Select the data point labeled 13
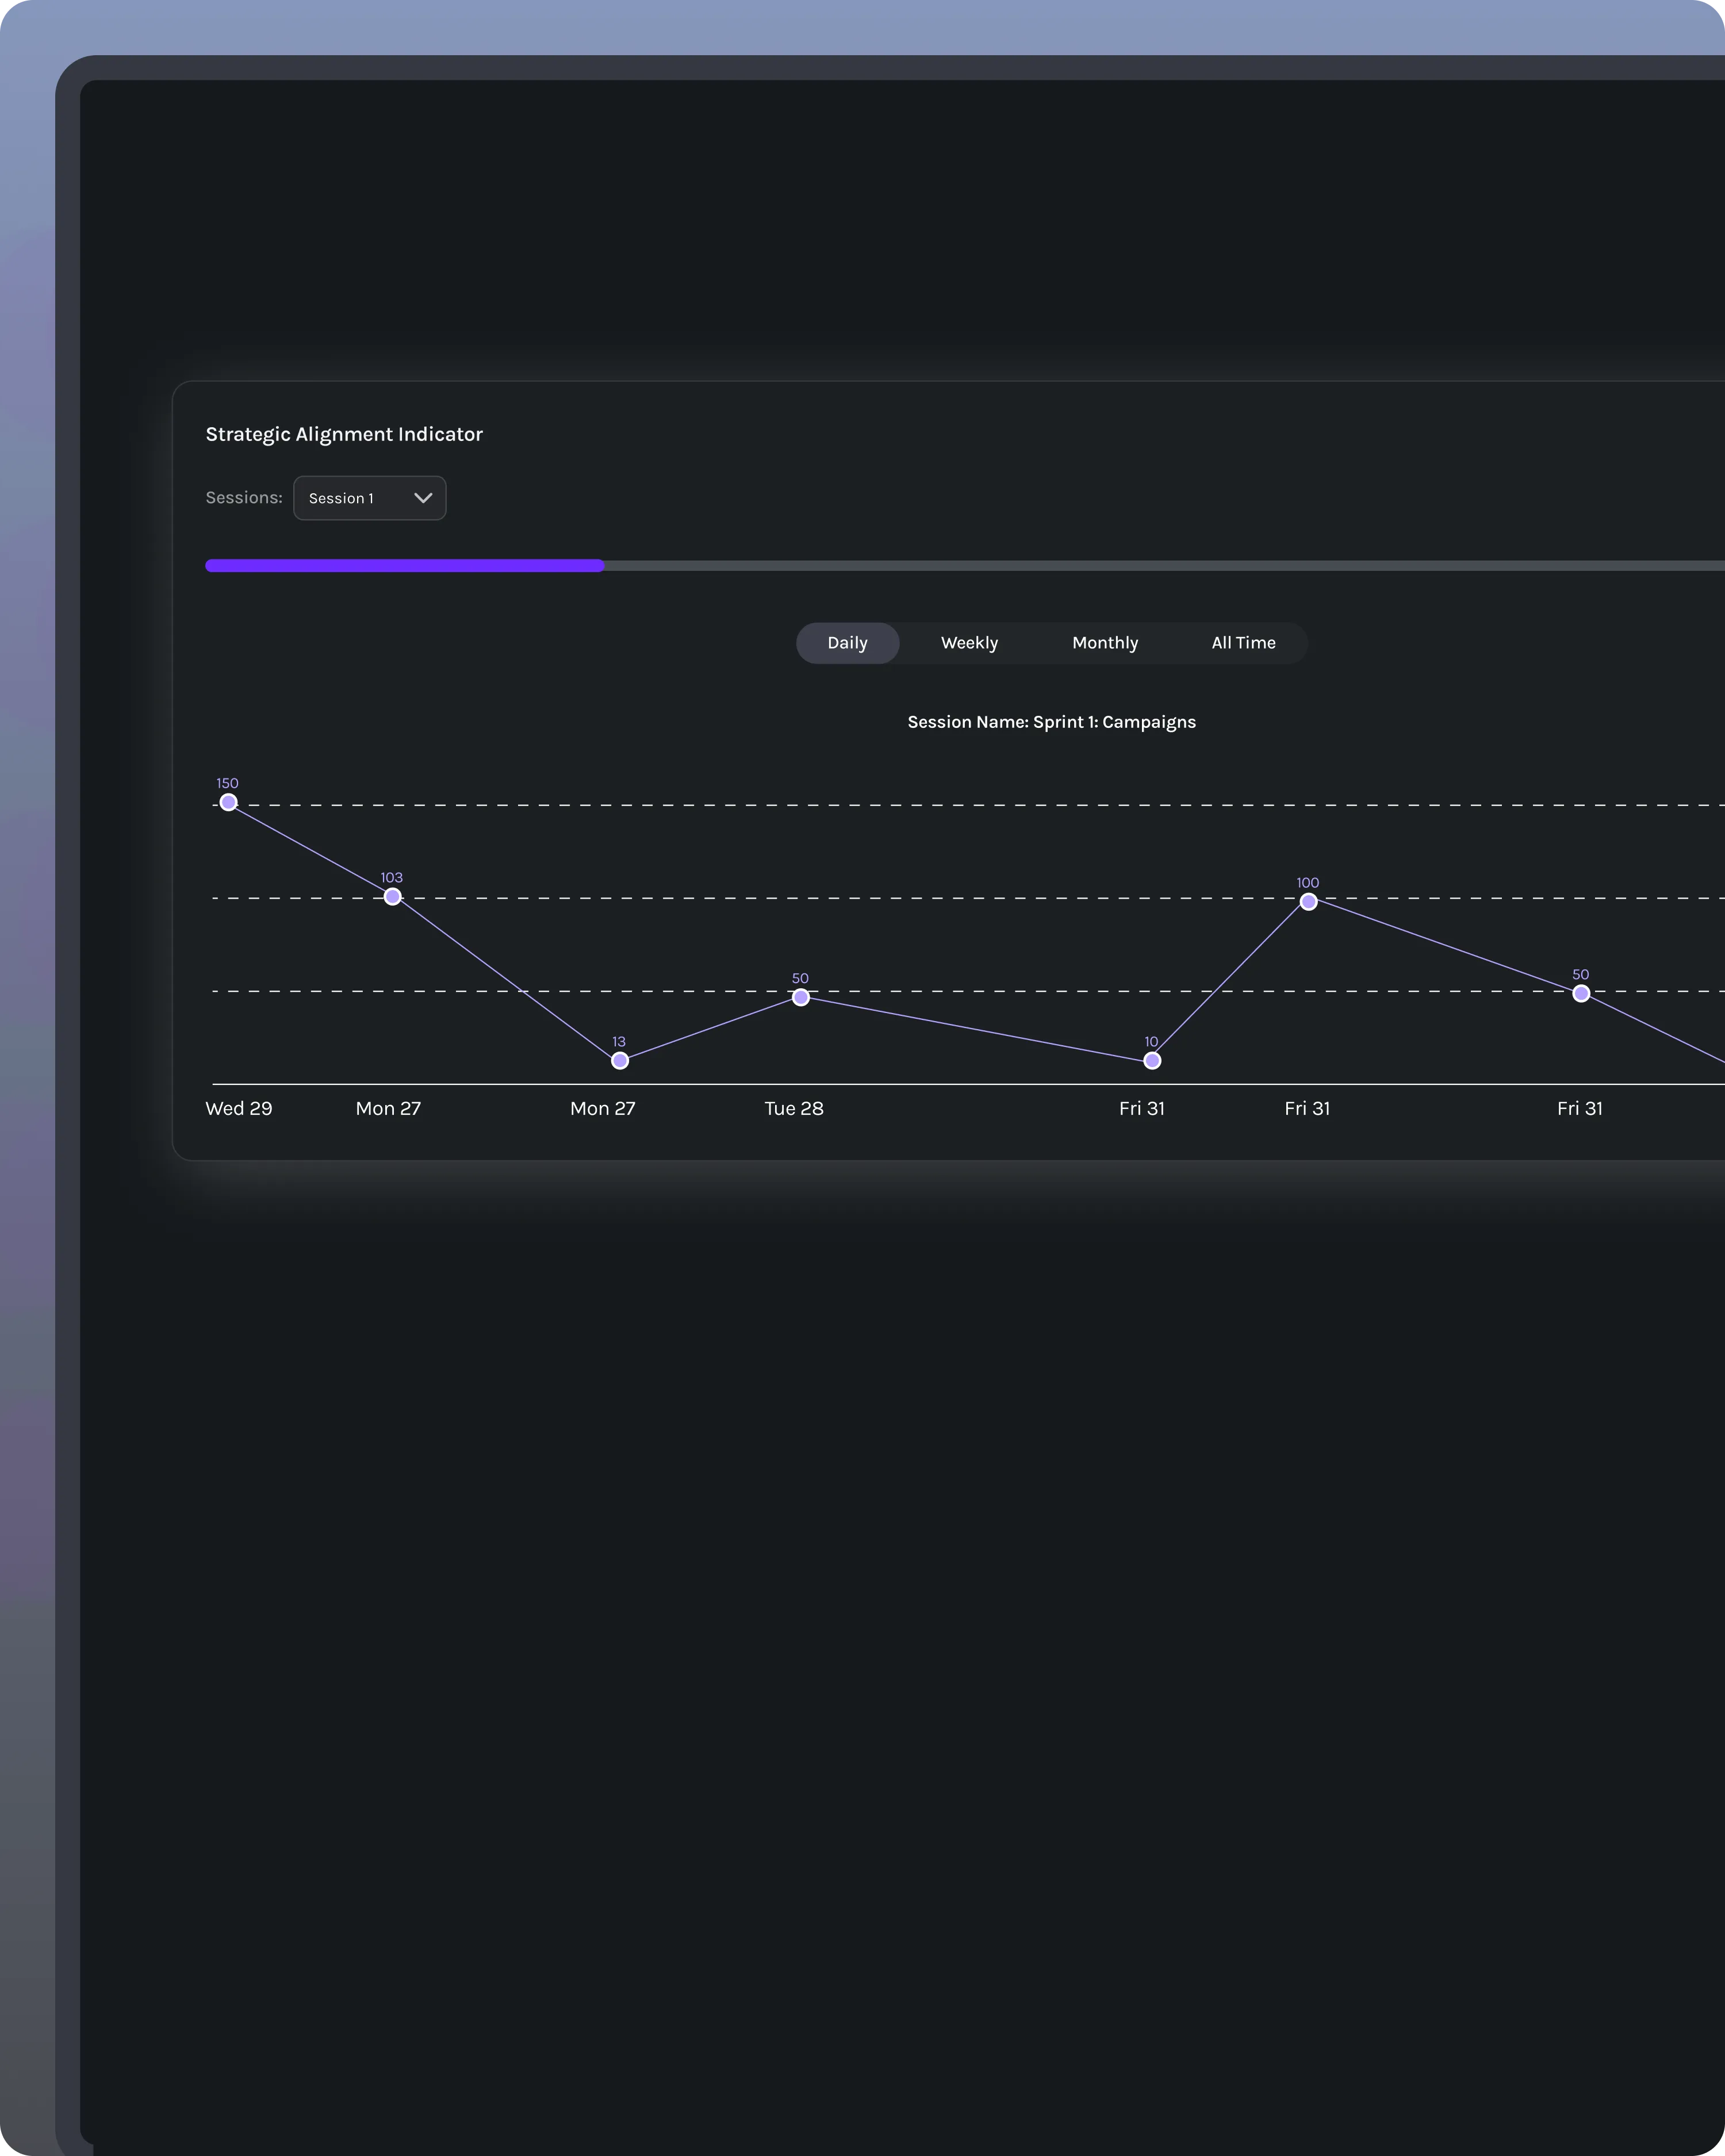The image size is (1725, 2156). [620, 1061]
